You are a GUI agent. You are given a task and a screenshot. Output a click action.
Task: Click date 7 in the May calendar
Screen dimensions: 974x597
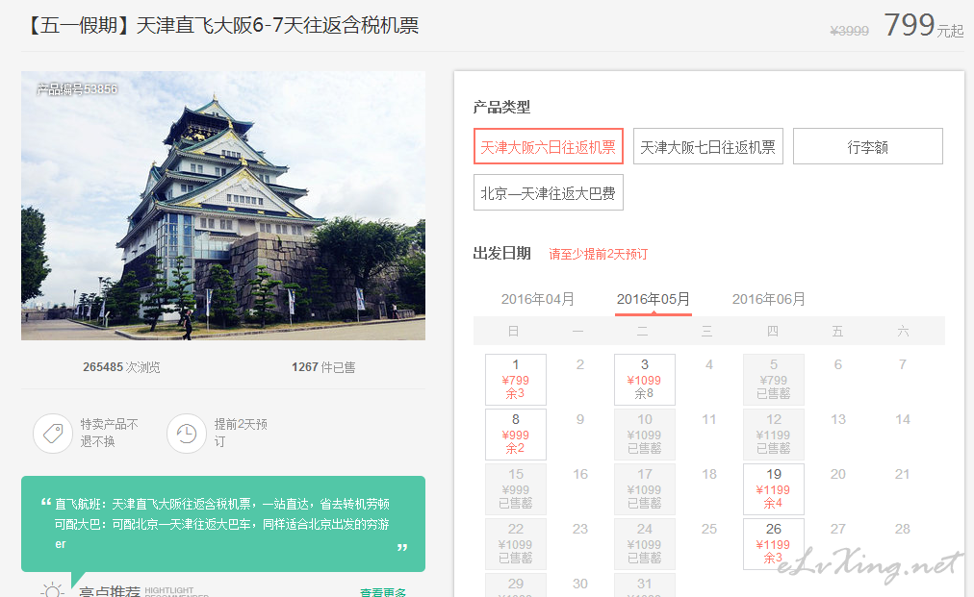coord(903,364)
